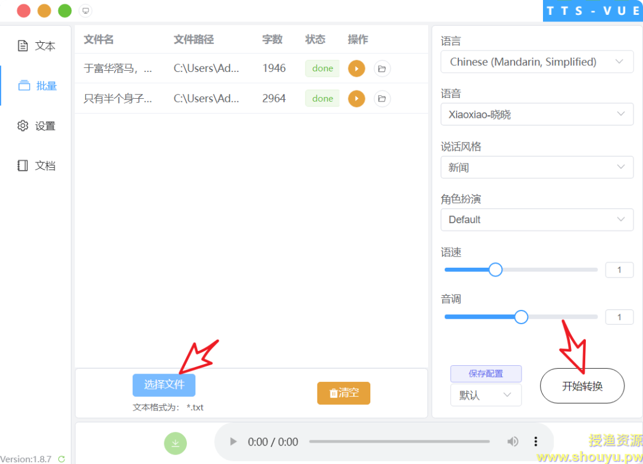Click the done status of 1946 row
Viewport: 643px width, 464px height.
tap(322, 68)
